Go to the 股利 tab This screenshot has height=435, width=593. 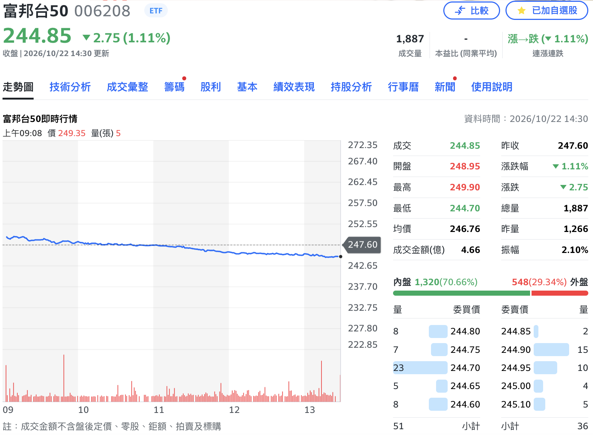coord(211,87)
